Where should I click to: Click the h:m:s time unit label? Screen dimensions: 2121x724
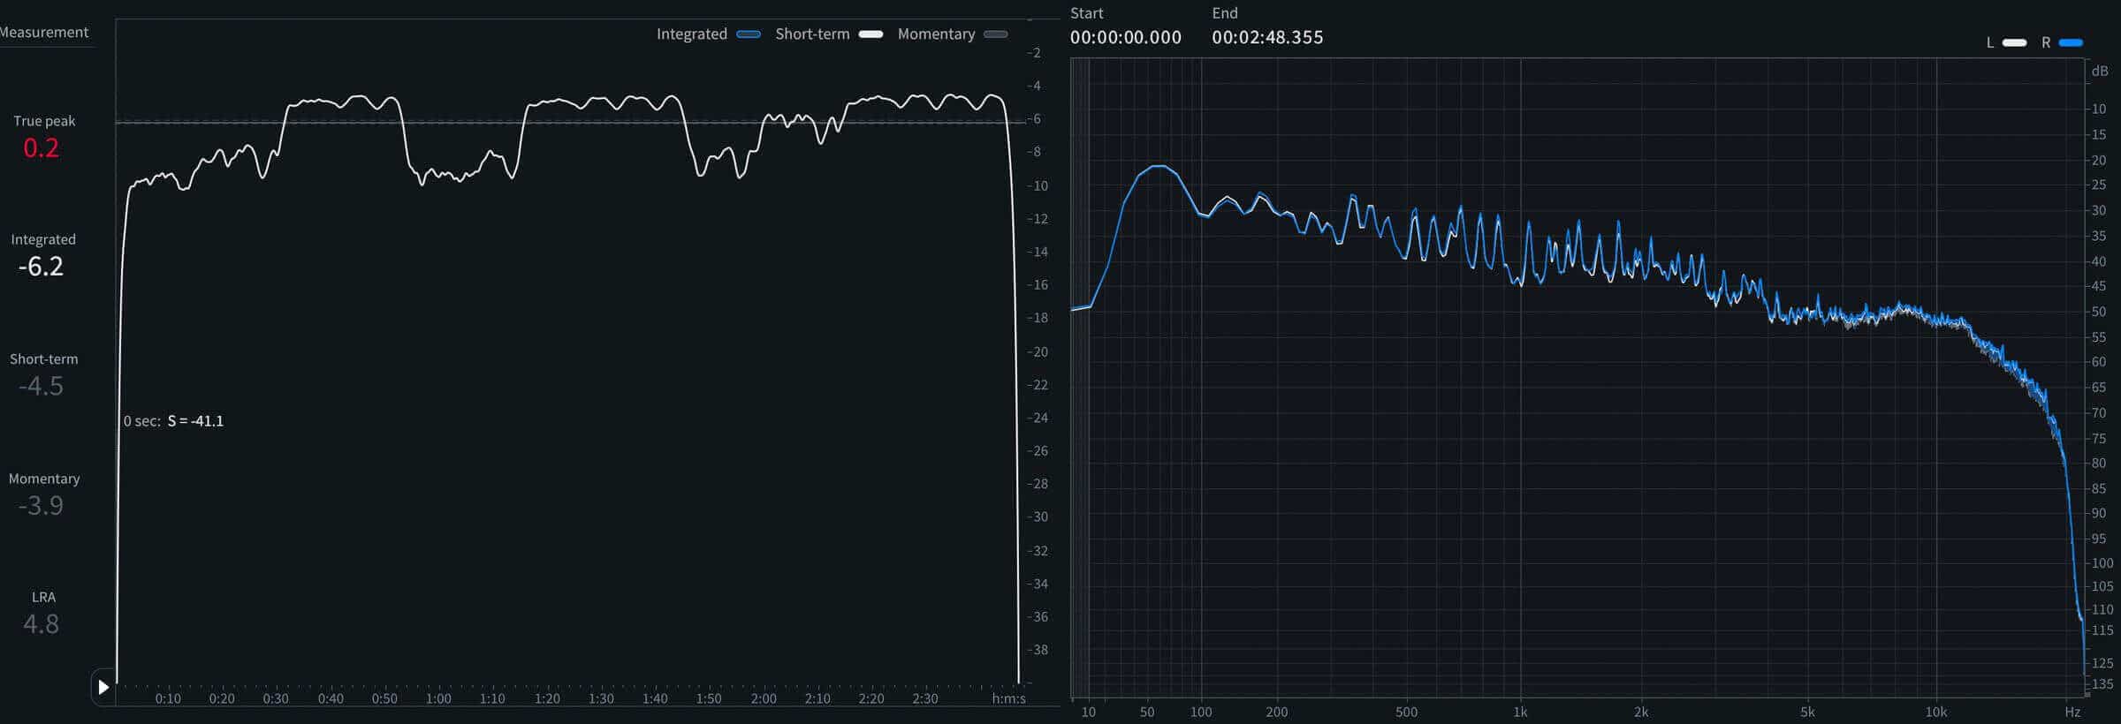(x=1009, y=698)
